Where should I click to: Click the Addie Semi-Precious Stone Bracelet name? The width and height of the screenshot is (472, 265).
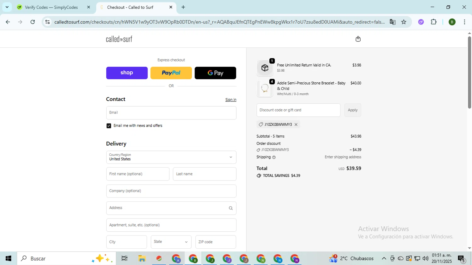[311, 86]
